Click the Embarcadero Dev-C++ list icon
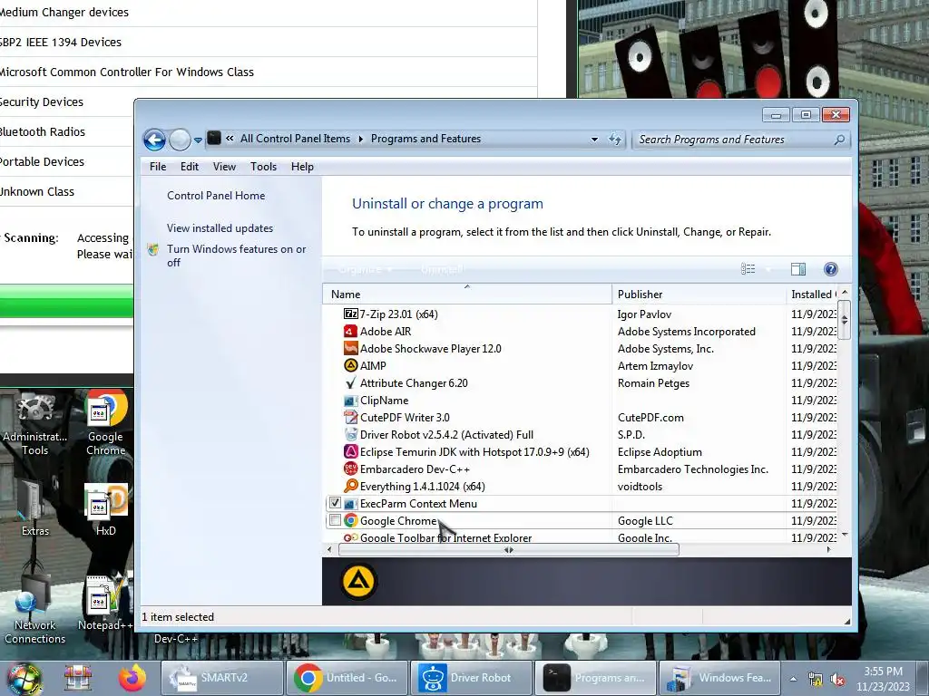Image resolution: width=929 pixels, height=696 pixels. click(351, 469)
